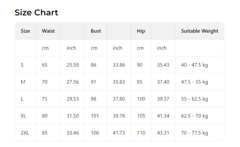
Task: Click the Bust column header
Action: pos(96,31)
